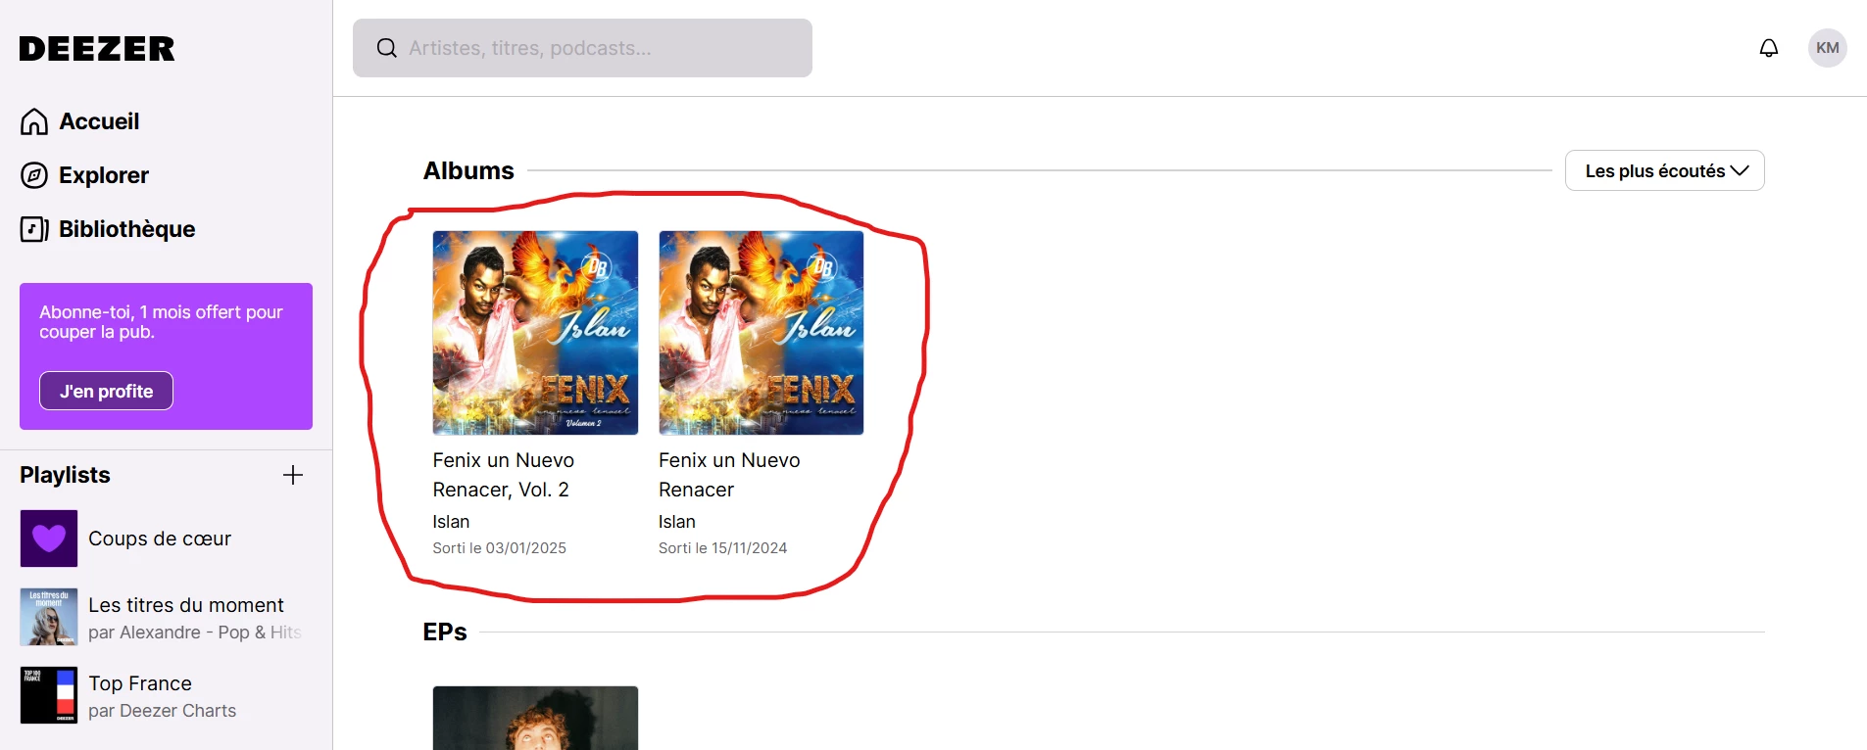The image size is (1867, 750).
Task: Open Top France playlist cover
Action: pos(49,695)
